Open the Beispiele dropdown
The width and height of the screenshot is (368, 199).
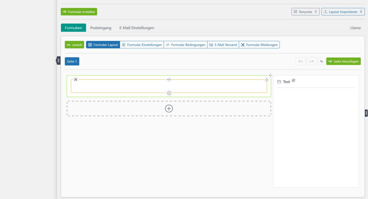(x=305, y=12)
